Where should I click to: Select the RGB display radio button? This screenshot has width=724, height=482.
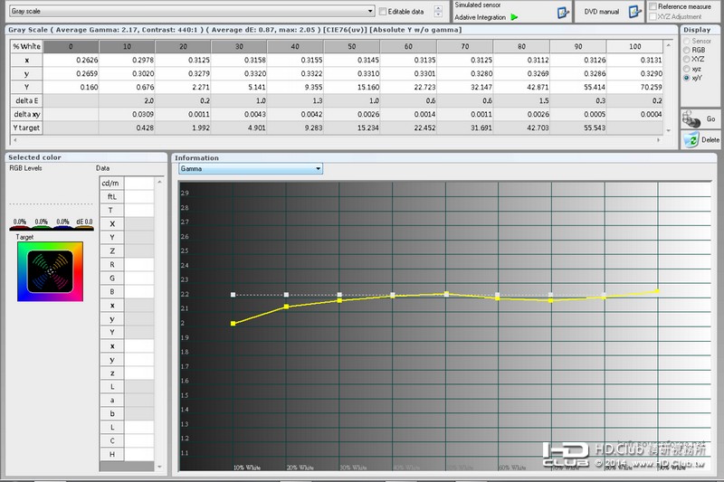[x=687, y=50]
